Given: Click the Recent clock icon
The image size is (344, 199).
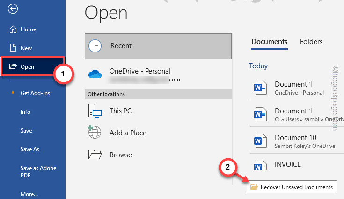Looking at the screenshot, I should 95,46.
